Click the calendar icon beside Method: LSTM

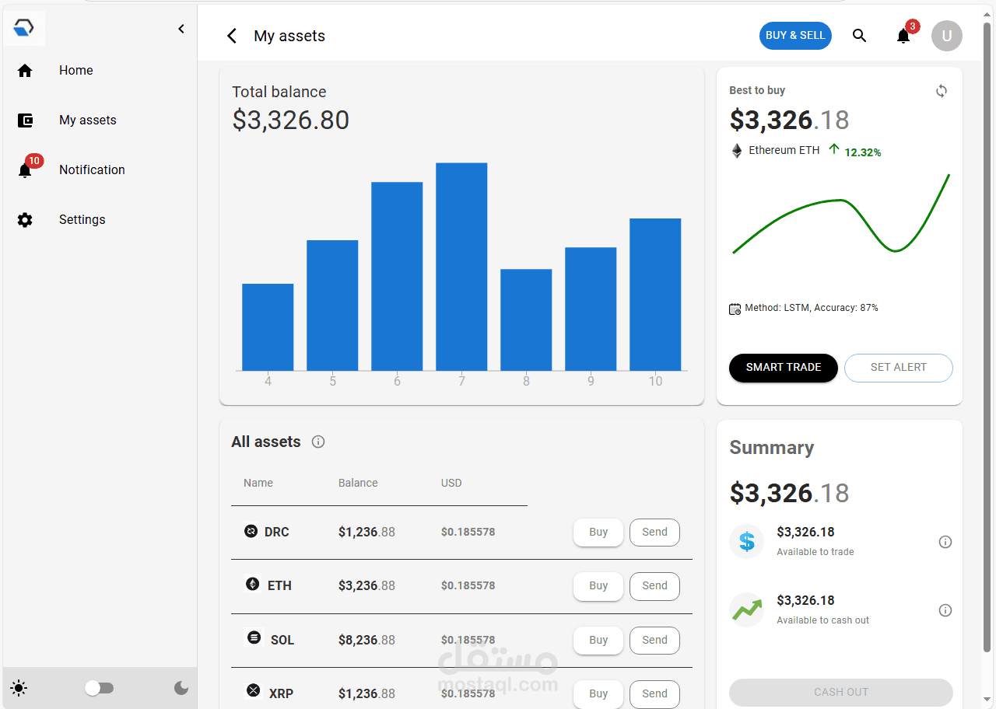(735, 309)
